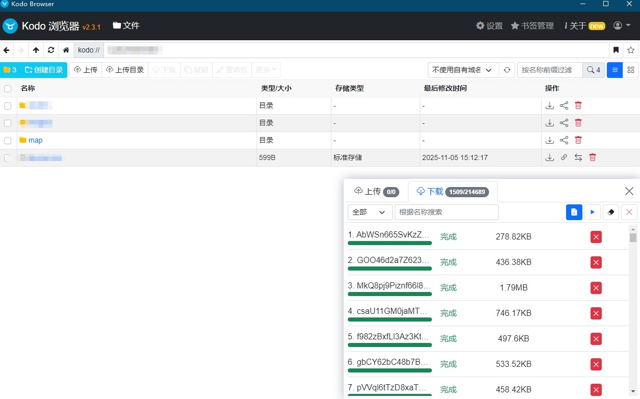This screenshot has height=399, width=640.
Task: Refresh the domain list next to dropdown
Action: click(x=507, y=70)
